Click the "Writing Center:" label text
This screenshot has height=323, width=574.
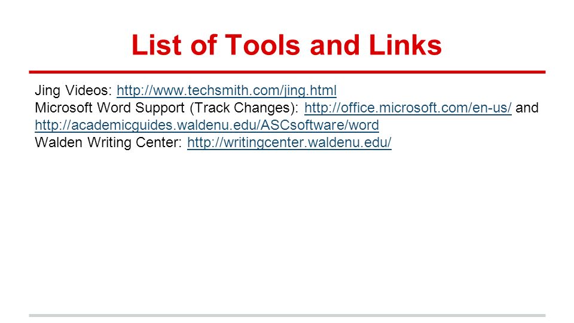pos(135,143)
